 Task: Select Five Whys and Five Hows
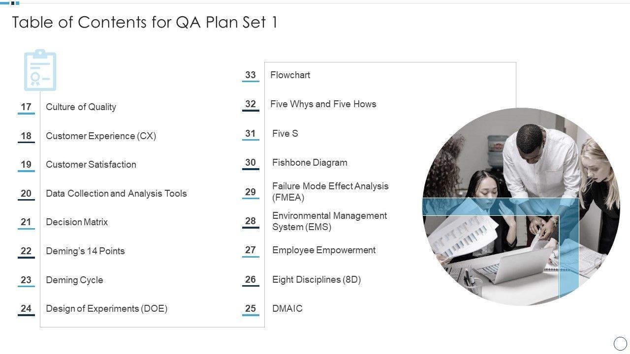click(x=323, y=104)
